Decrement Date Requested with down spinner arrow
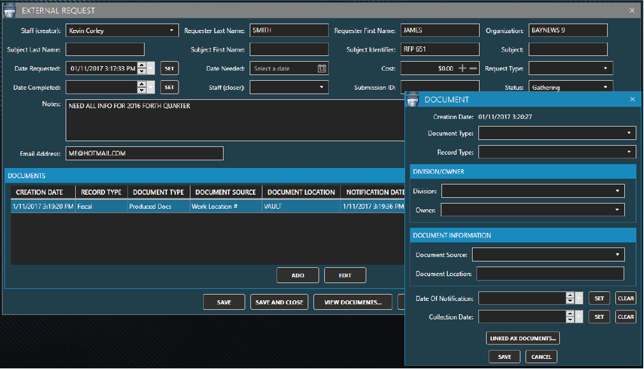The width and height of the screenshot is (644, 369). pyautogui.click(x=141, y=71)
